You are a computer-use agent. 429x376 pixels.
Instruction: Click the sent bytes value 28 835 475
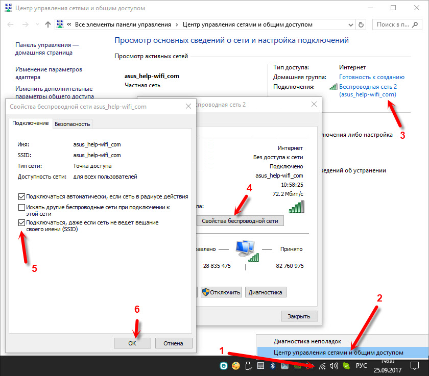(217, 266)
